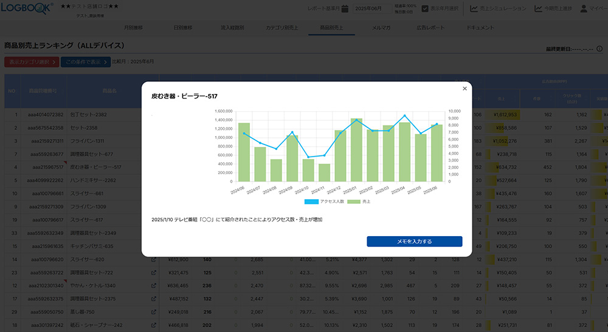Open external link icon for スライサー-620 row
Screen dimensions: 608x332
[154, 259]
